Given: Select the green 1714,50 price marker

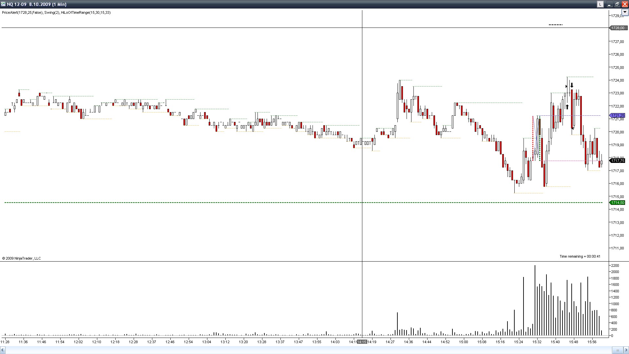Looking at the screenshot, I should (x=617, y=203).
